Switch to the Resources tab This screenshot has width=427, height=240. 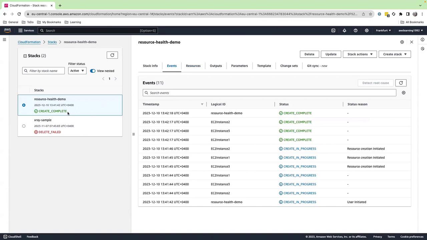pyautogui.click(x=193, y=66)
